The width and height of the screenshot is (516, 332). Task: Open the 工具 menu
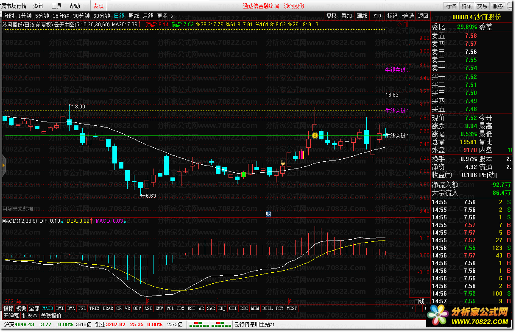point(56,6)
